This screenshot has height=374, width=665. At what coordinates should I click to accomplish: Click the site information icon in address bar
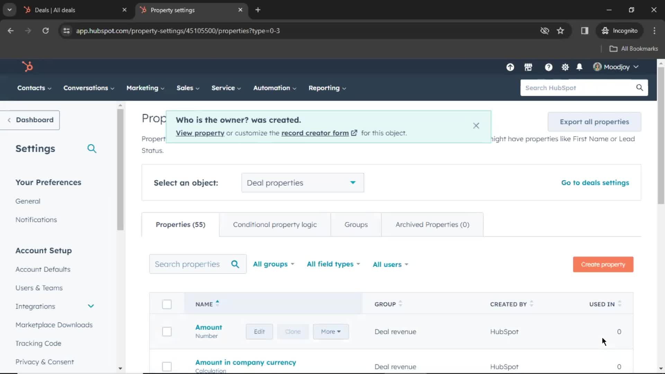tap(66, 30)
